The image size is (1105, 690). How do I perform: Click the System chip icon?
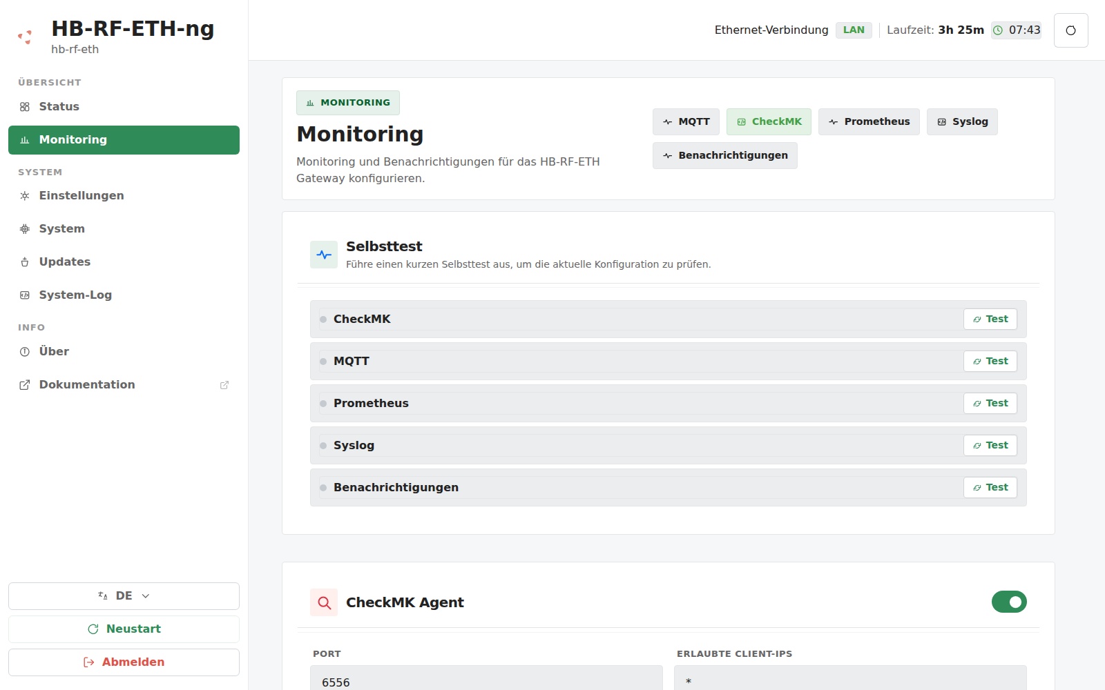coord(25,229)
